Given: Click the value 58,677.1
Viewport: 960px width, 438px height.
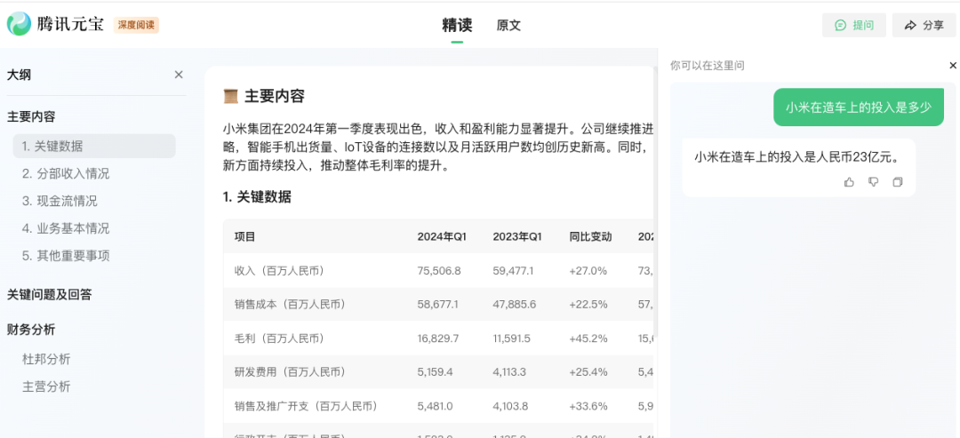Looking at the screenshot, I should (x=437, y=304).
